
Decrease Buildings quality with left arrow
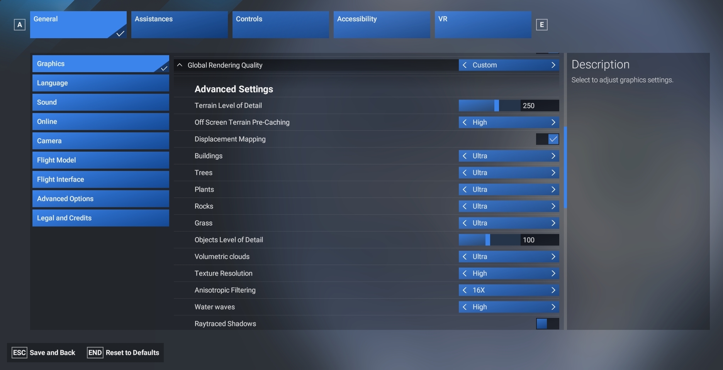[x=465, y=156]
